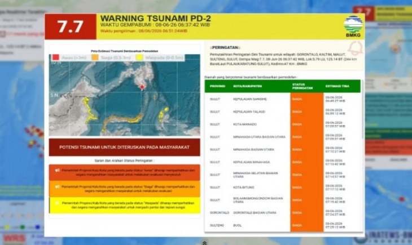
Task: Expand the panel with the double chevron below the warning
Action: tap(204, 243)
